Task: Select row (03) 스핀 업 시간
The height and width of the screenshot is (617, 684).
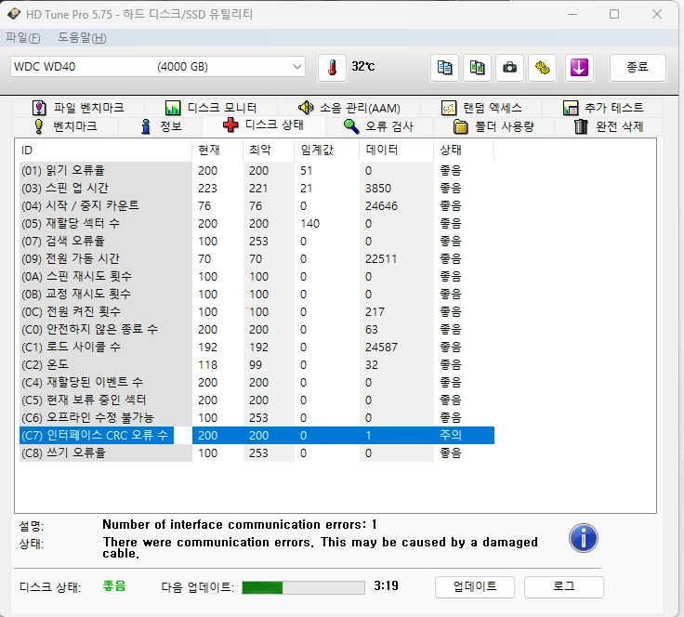Action: pos(256,189)
